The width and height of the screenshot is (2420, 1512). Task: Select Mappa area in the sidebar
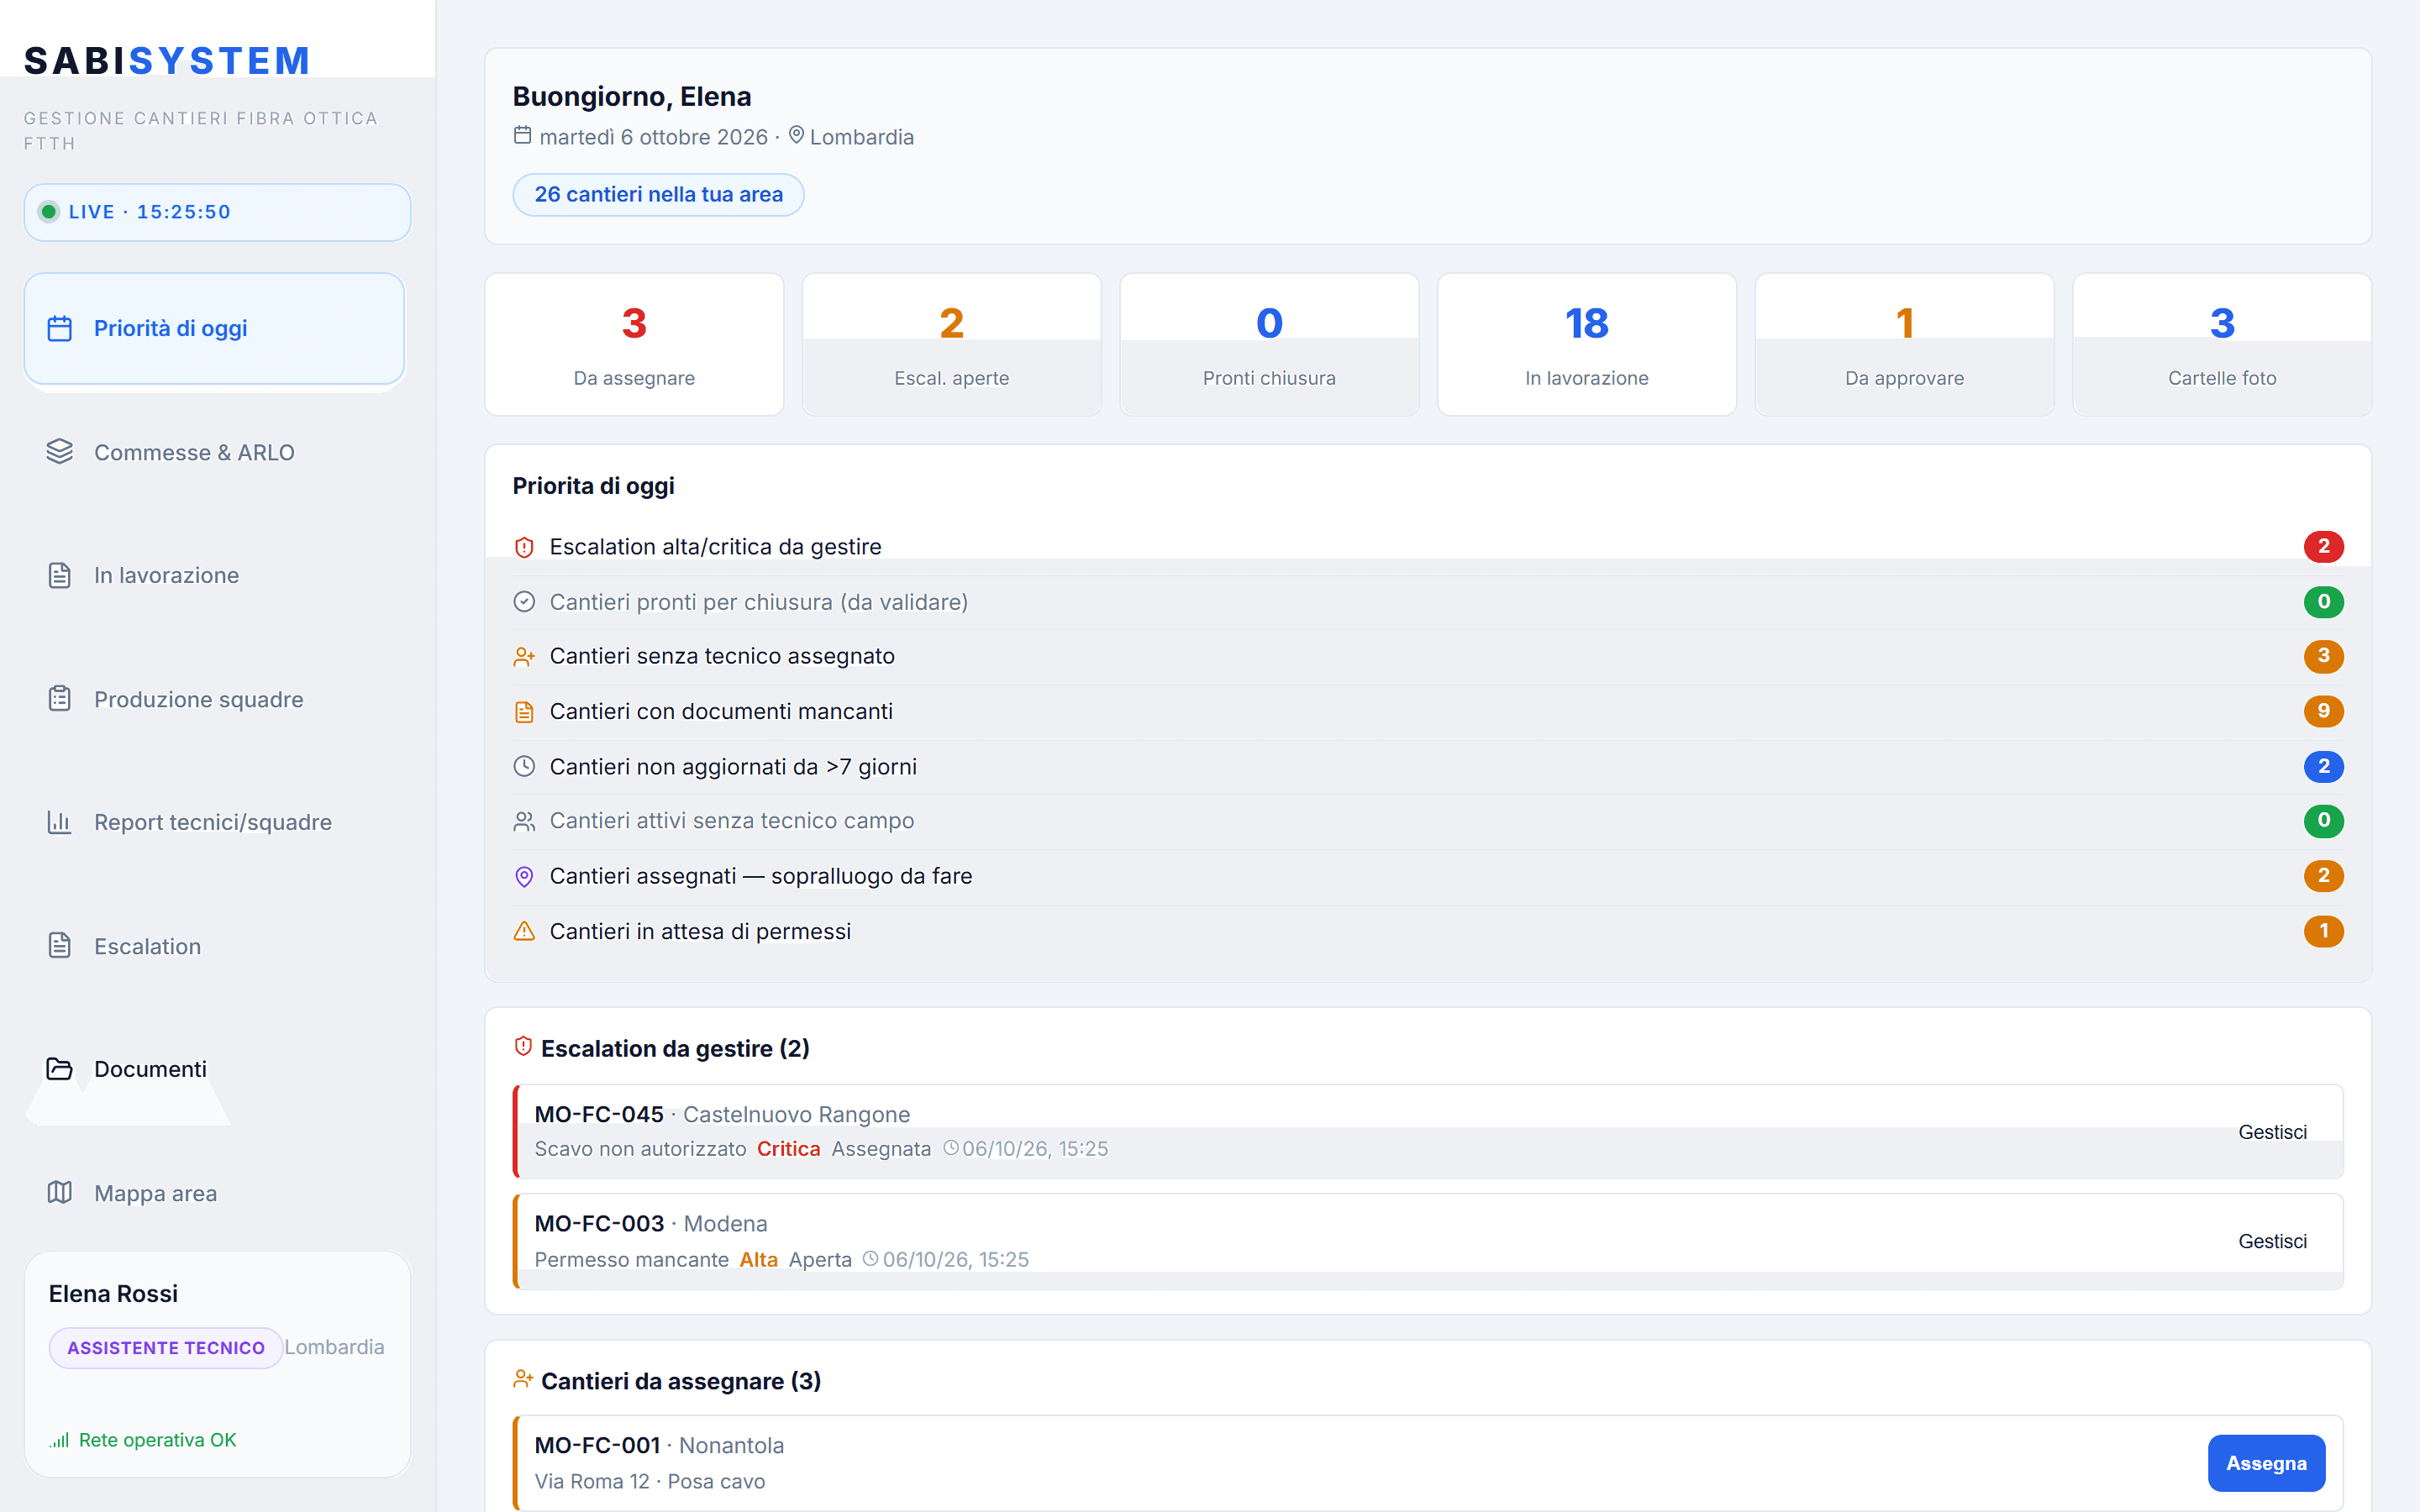pyautogui.click(x=214, y=1193)
